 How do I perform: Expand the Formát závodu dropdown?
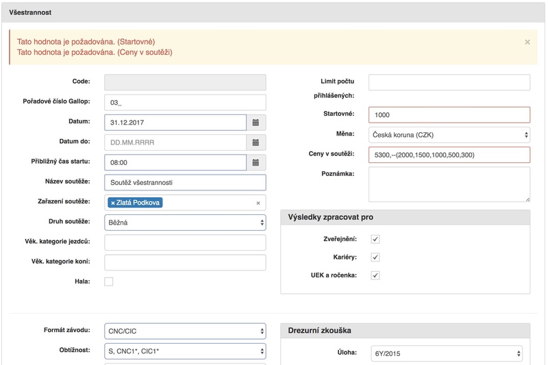pyautogui.click(x=185, y=331)
